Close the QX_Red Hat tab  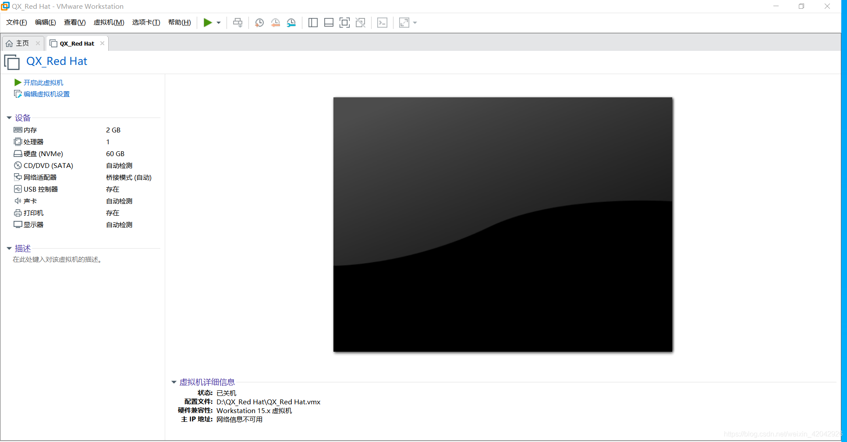tap(102, 43)
